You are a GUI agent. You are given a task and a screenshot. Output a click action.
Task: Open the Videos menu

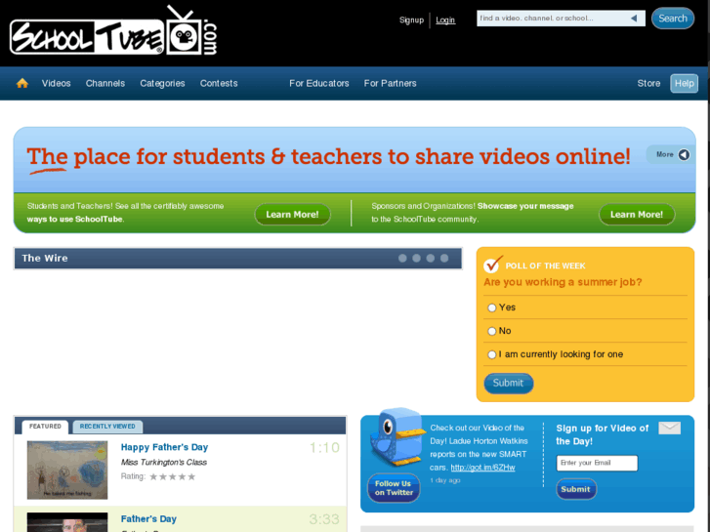[x=56, y=83]
